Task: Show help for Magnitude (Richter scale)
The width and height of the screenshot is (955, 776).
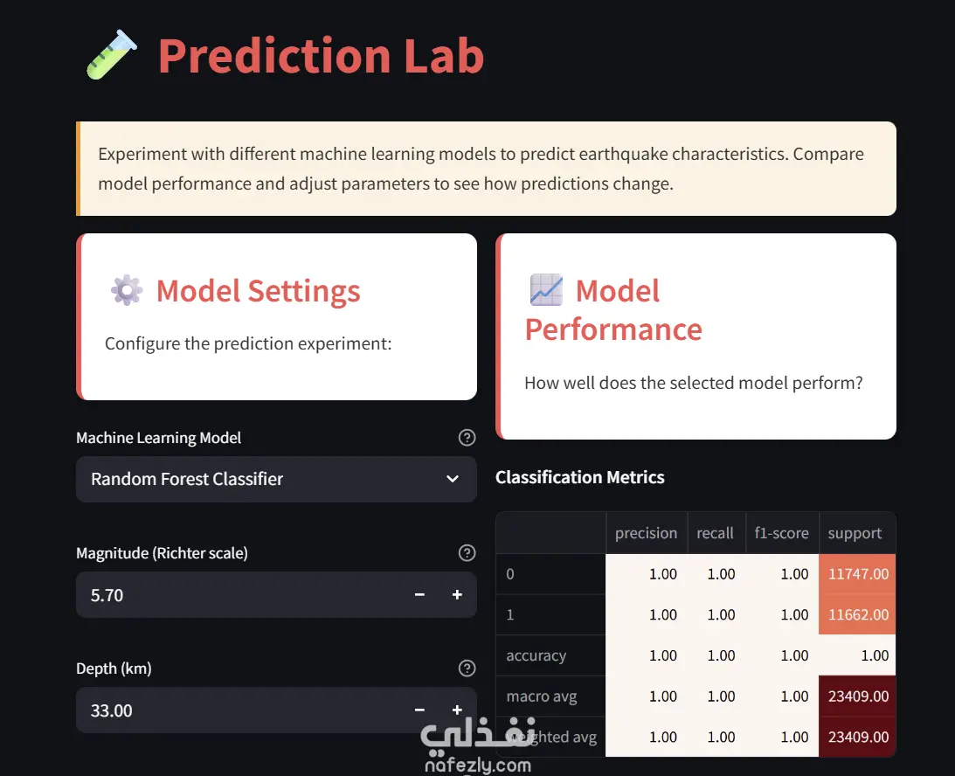Action: [x=467, y=553]
